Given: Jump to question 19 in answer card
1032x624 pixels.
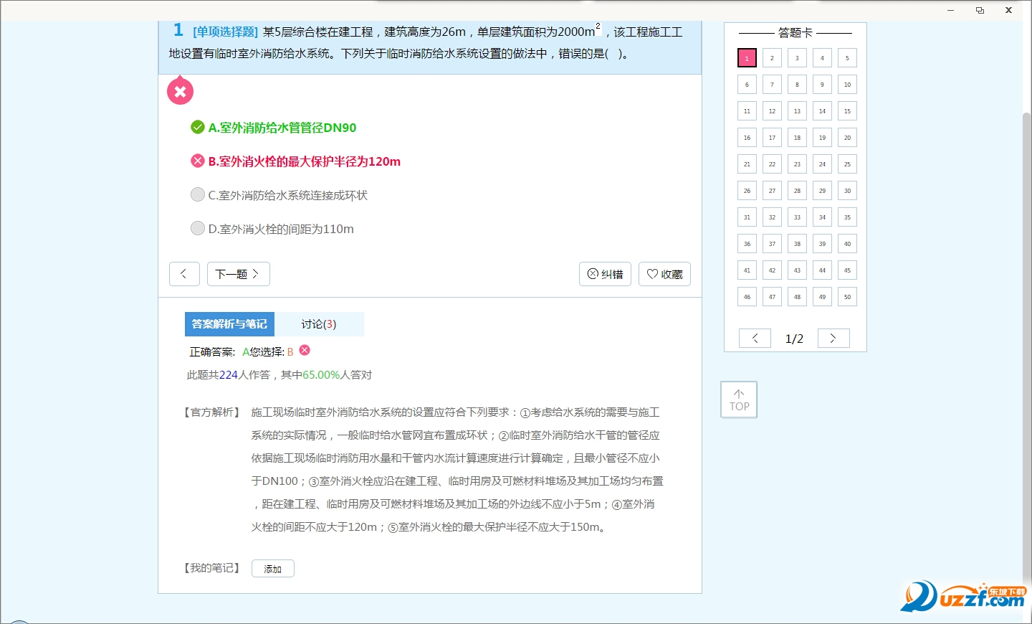Looking at the screenshot, I should [x=822, y=138].
